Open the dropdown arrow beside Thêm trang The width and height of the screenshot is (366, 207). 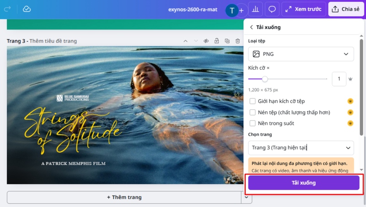[x=247, y=197]
